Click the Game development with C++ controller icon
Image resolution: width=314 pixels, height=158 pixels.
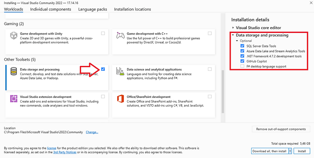tap(120, 35)
